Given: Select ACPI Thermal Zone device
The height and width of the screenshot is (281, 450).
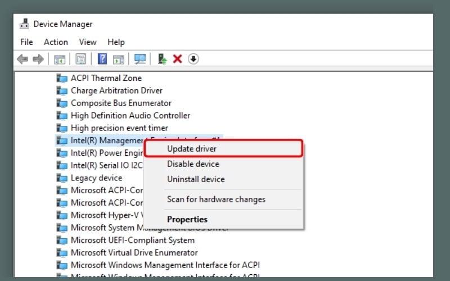Looking at the screenshot, I should (x=106, y=78).
